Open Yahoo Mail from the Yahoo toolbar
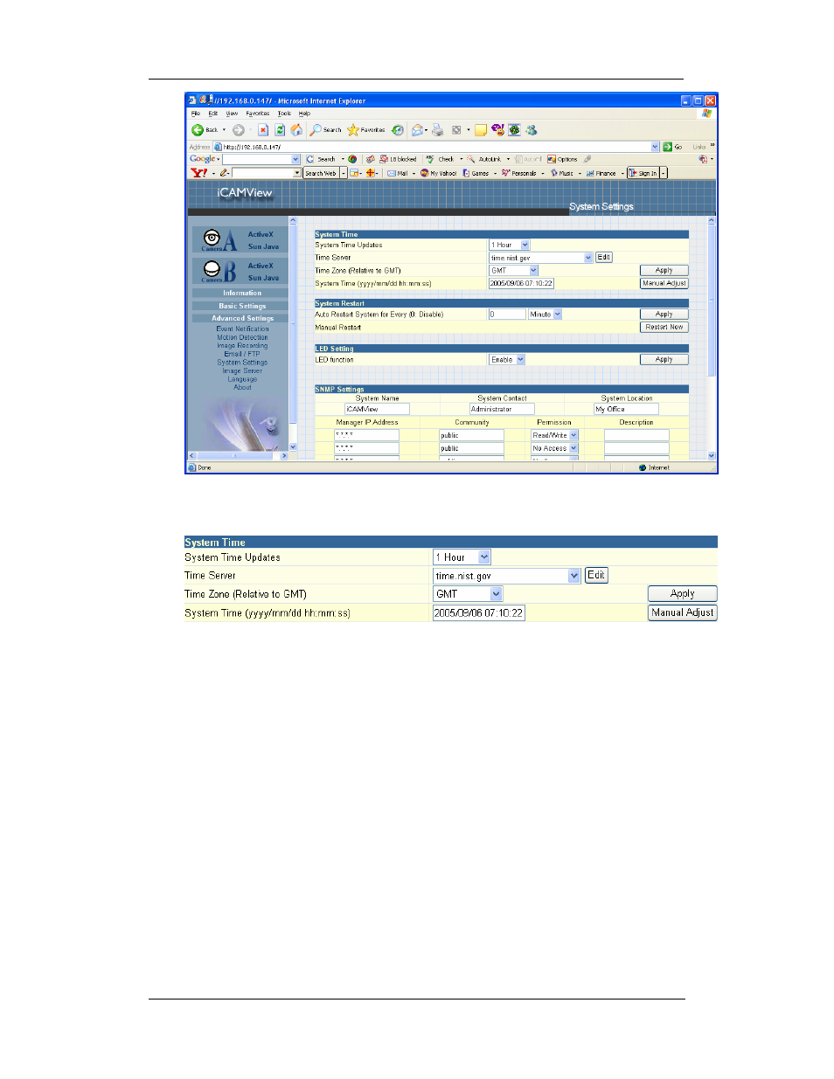 [398, 173]
